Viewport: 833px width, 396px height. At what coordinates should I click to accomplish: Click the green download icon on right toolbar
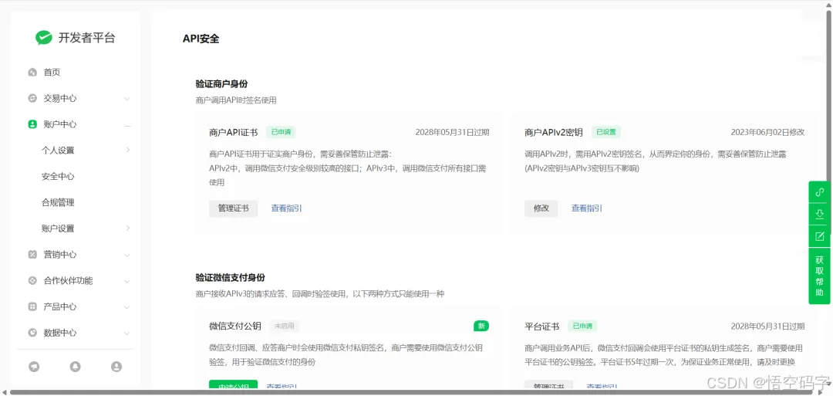point(819,215)
